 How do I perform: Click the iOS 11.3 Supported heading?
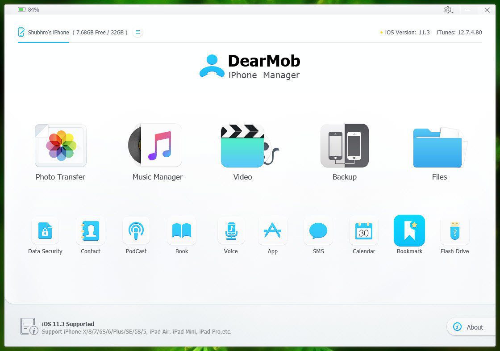[68, 324]
